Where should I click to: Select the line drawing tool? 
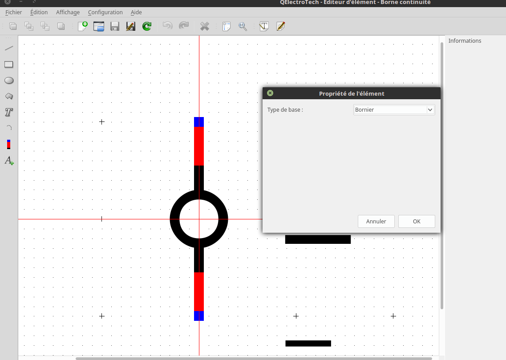click(9, 48)
